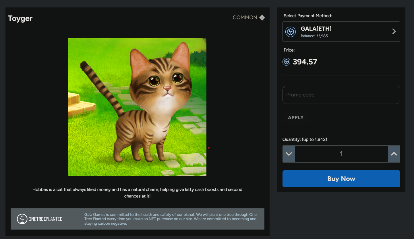Viewport: 414px width, 239px height.
Task: Open the GALA[ETH] payment method selector
Action: click(341, 31)
